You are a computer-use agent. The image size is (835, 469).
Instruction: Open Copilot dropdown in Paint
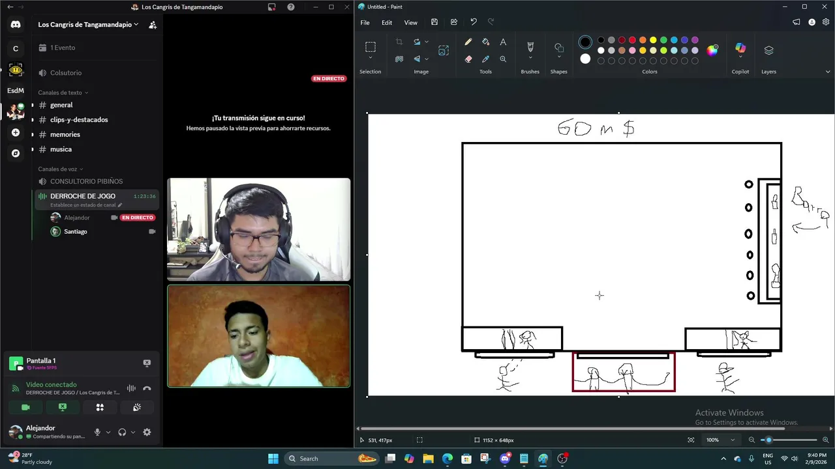[x=740, y=58]
